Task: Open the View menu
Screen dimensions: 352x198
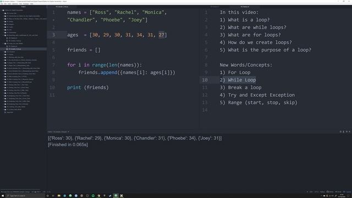Action: click(9, 4)
